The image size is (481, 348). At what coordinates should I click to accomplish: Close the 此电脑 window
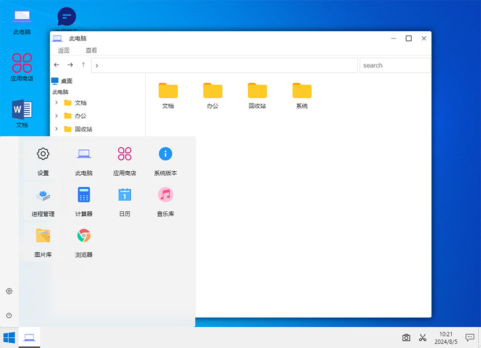point(424,39)
